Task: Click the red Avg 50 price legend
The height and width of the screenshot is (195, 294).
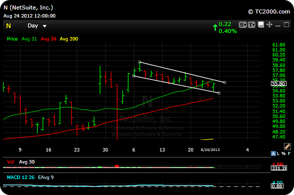Action: (48, 39)
